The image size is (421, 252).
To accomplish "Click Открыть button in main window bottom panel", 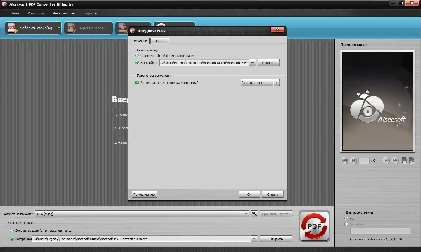I will 276,239.
